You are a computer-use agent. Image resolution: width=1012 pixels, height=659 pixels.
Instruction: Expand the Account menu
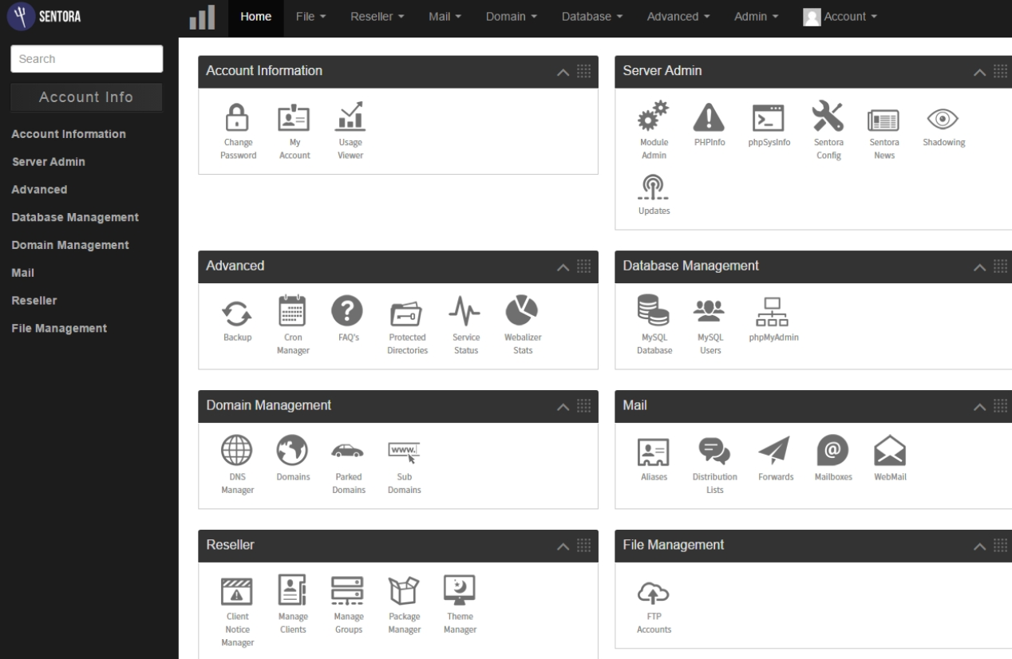847,15
